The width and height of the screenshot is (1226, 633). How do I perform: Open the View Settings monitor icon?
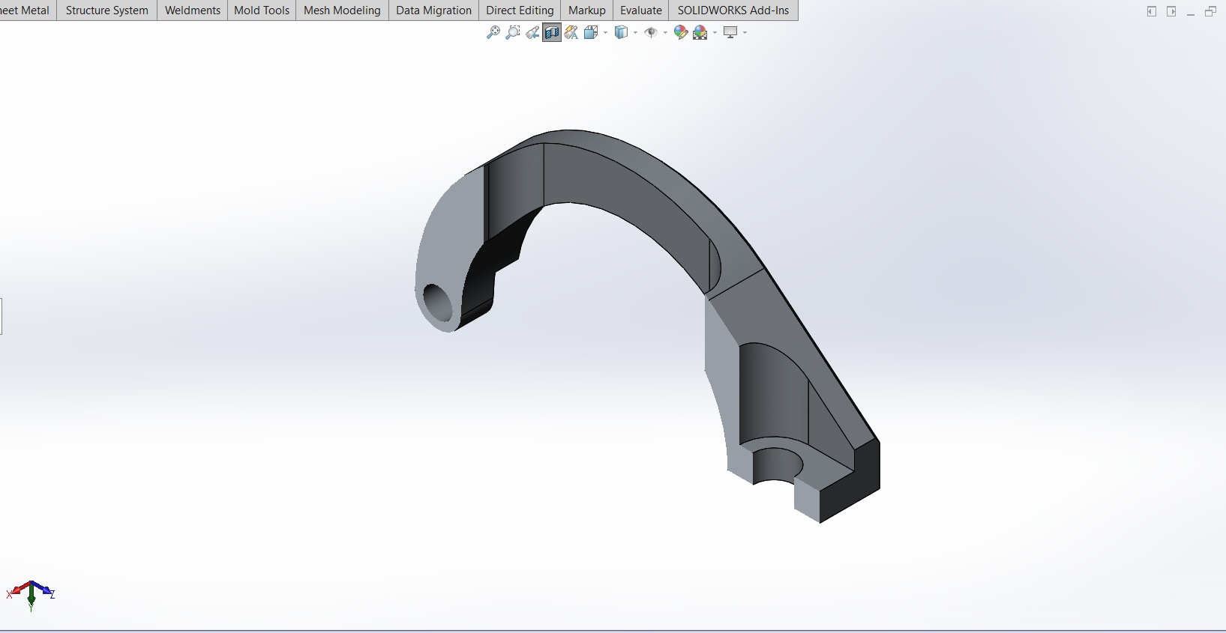click(x=730, y=32)
